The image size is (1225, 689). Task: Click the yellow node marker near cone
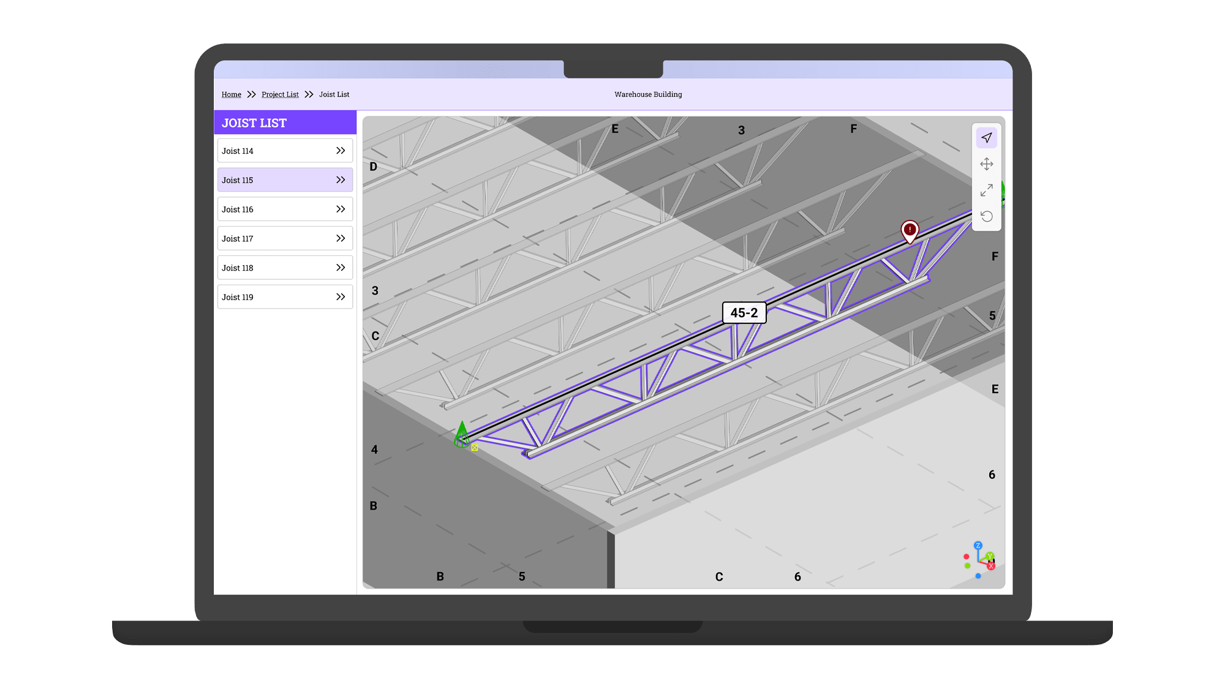(475, 448)
